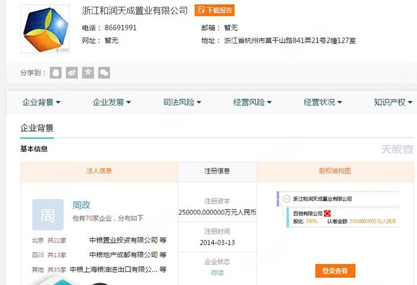Image resolution: width=417 pixels, height=285 pixels.
Task: Open the 企业背景 dropdown menu
Action: 41,102
